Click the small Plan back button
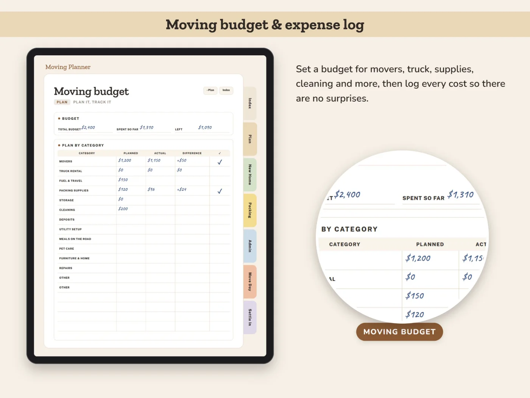530x398 pixels. point(210,90)
